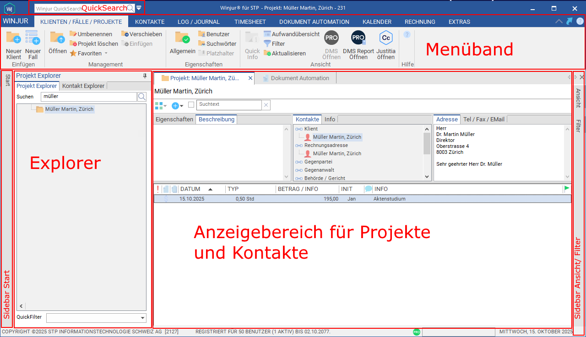Click the Öffnen folder icon
The width and height of the screenshot is (586, 337).
tap(58, 38)
